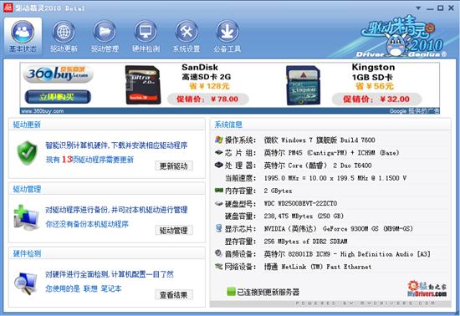Open the 驱动更新 globe icon

pos(64,32)
